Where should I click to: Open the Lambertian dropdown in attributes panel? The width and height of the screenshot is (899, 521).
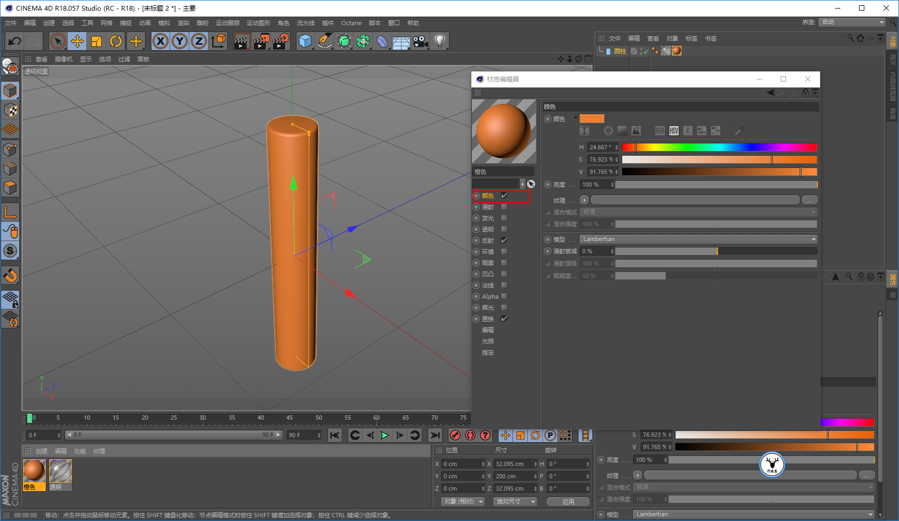click(754, 514)
